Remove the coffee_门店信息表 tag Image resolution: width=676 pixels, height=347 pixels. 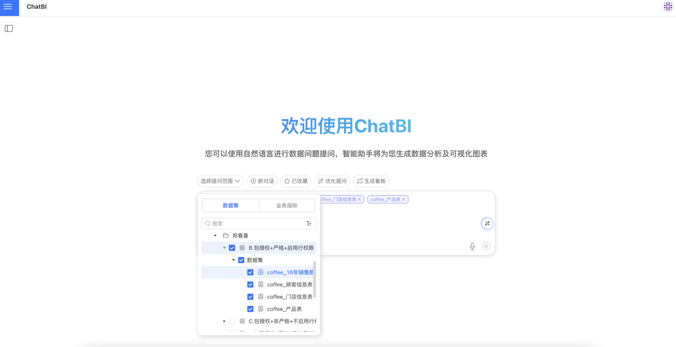(360, 200)
